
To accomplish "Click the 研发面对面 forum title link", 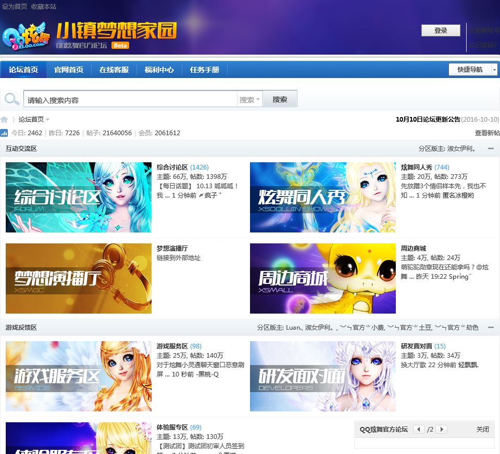I will (x=416, y=346).
